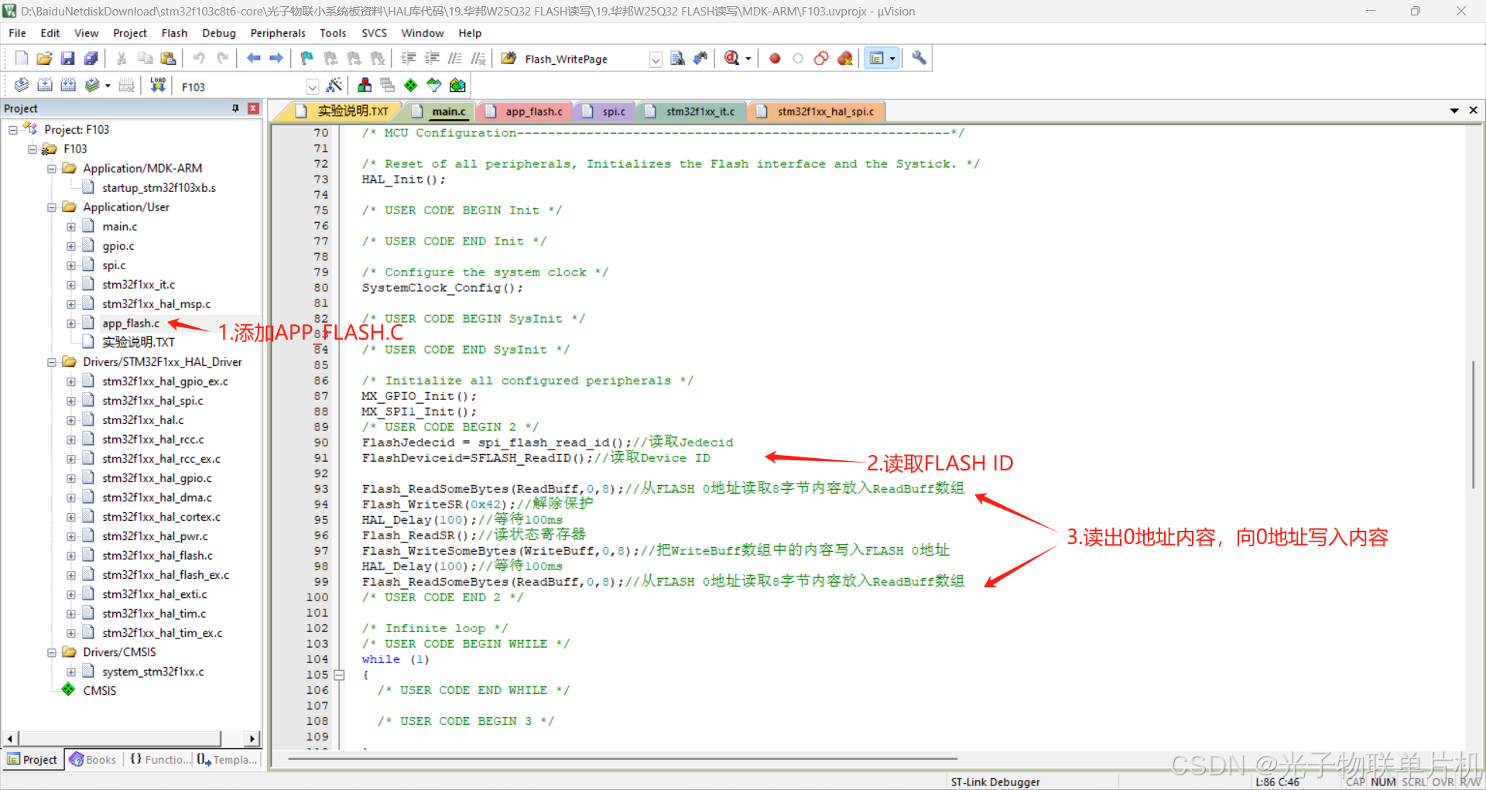
Task: Open the Debug menu
Action: click(x=219, y=33)
